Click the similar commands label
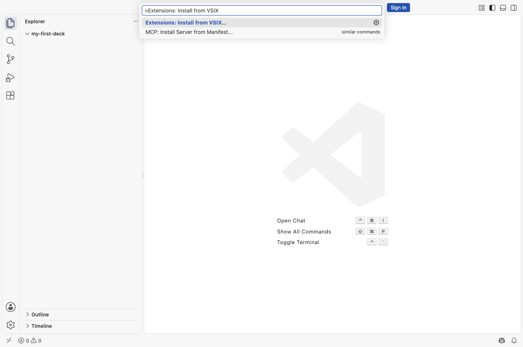523x347 pixels. [361, 32]
